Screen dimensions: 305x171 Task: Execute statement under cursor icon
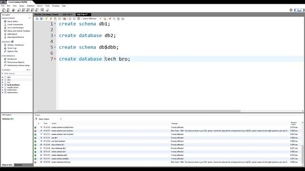point(51,19)
